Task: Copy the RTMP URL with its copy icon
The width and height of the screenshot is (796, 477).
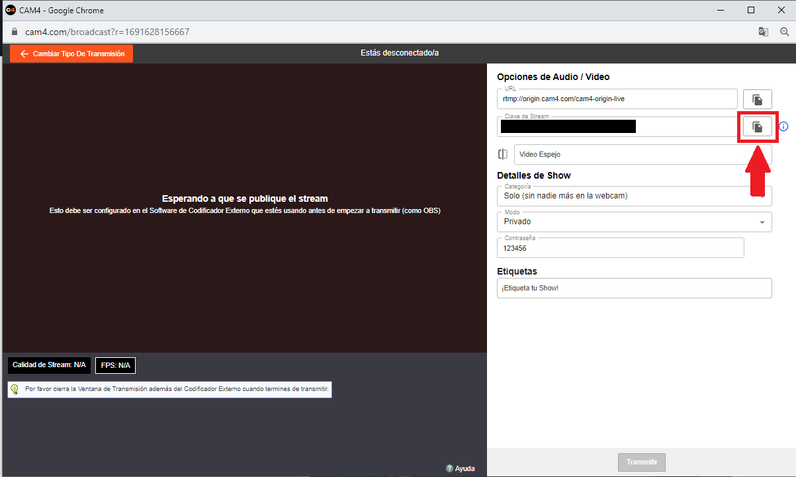Action: (x=757, y=100)
